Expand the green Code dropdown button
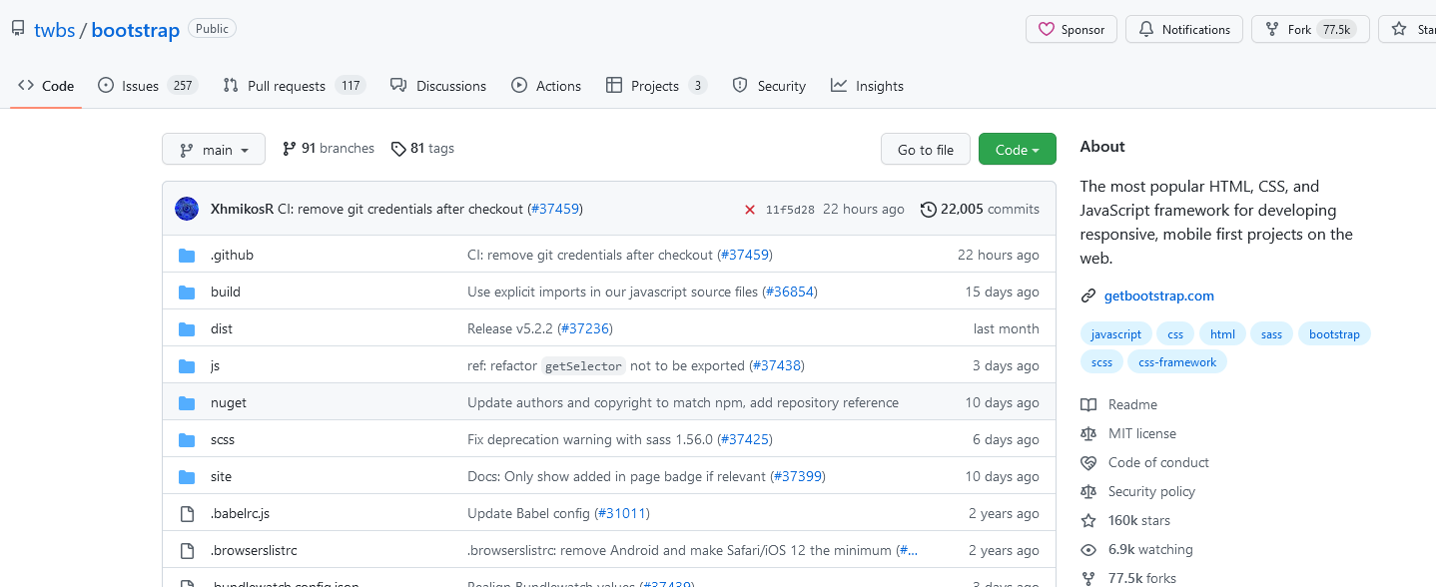The height and width of the screenshot is (587, 1436). click(x=1017, y=149)
